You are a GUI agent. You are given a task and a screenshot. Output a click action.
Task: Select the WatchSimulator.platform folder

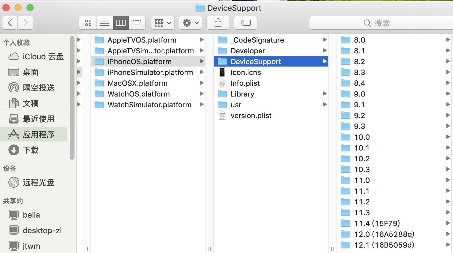tap(148, 105)
